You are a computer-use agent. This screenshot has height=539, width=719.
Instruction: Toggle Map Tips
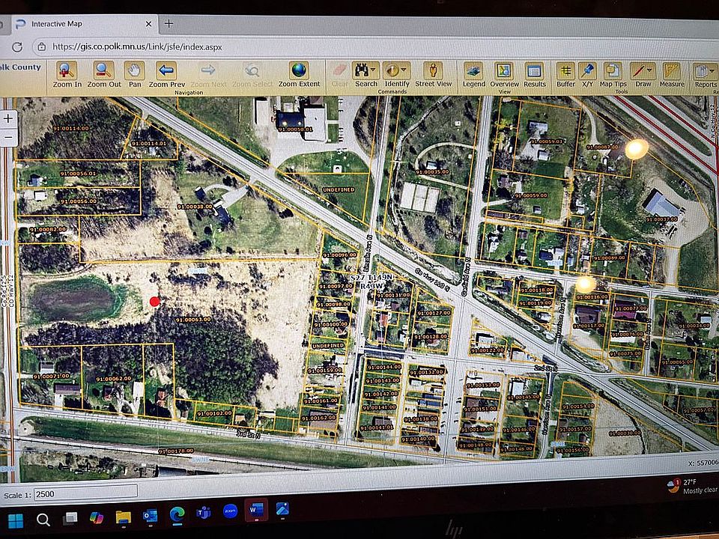pos(613,75)
